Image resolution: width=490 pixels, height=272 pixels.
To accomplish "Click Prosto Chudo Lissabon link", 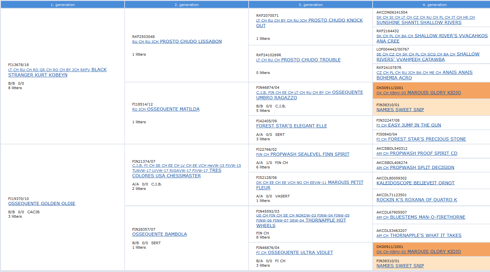I will point(190,41).
